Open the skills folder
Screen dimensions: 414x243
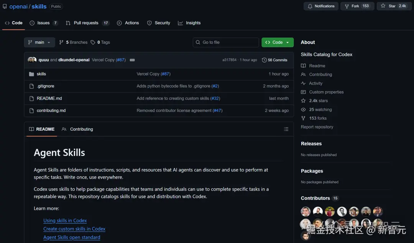click(41, 74)
